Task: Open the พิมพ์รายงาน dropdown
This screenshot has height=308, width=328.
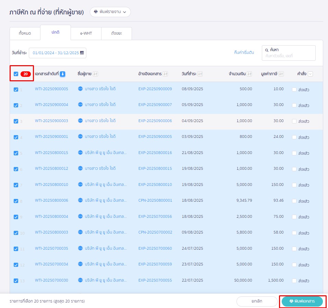Action: [110, 12]
